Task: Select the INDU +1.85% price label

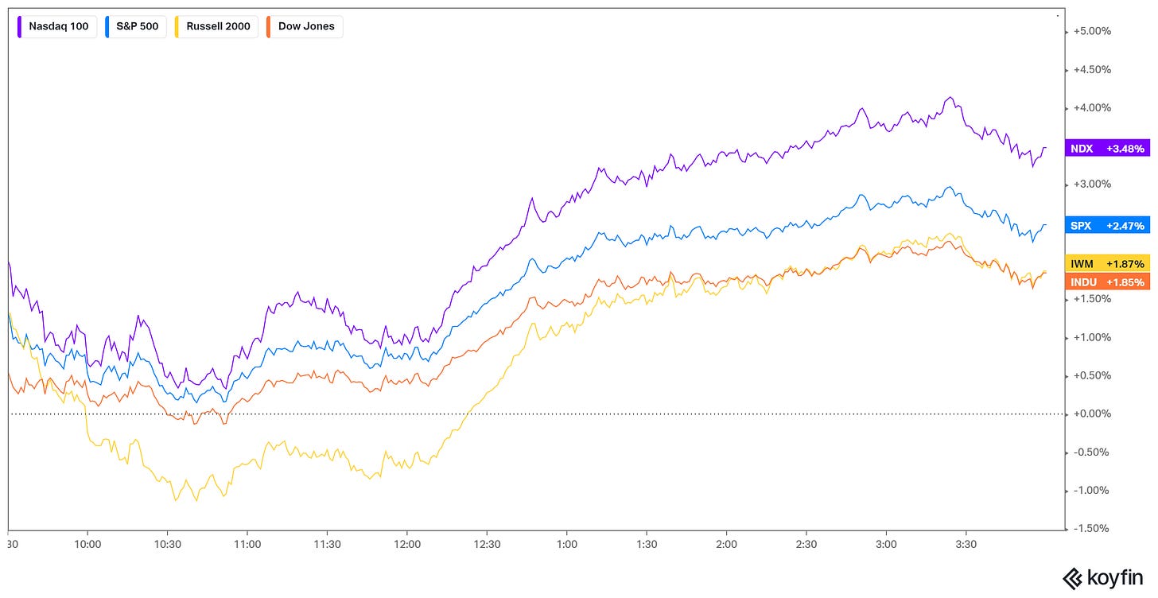Action: pos(1107,282)
